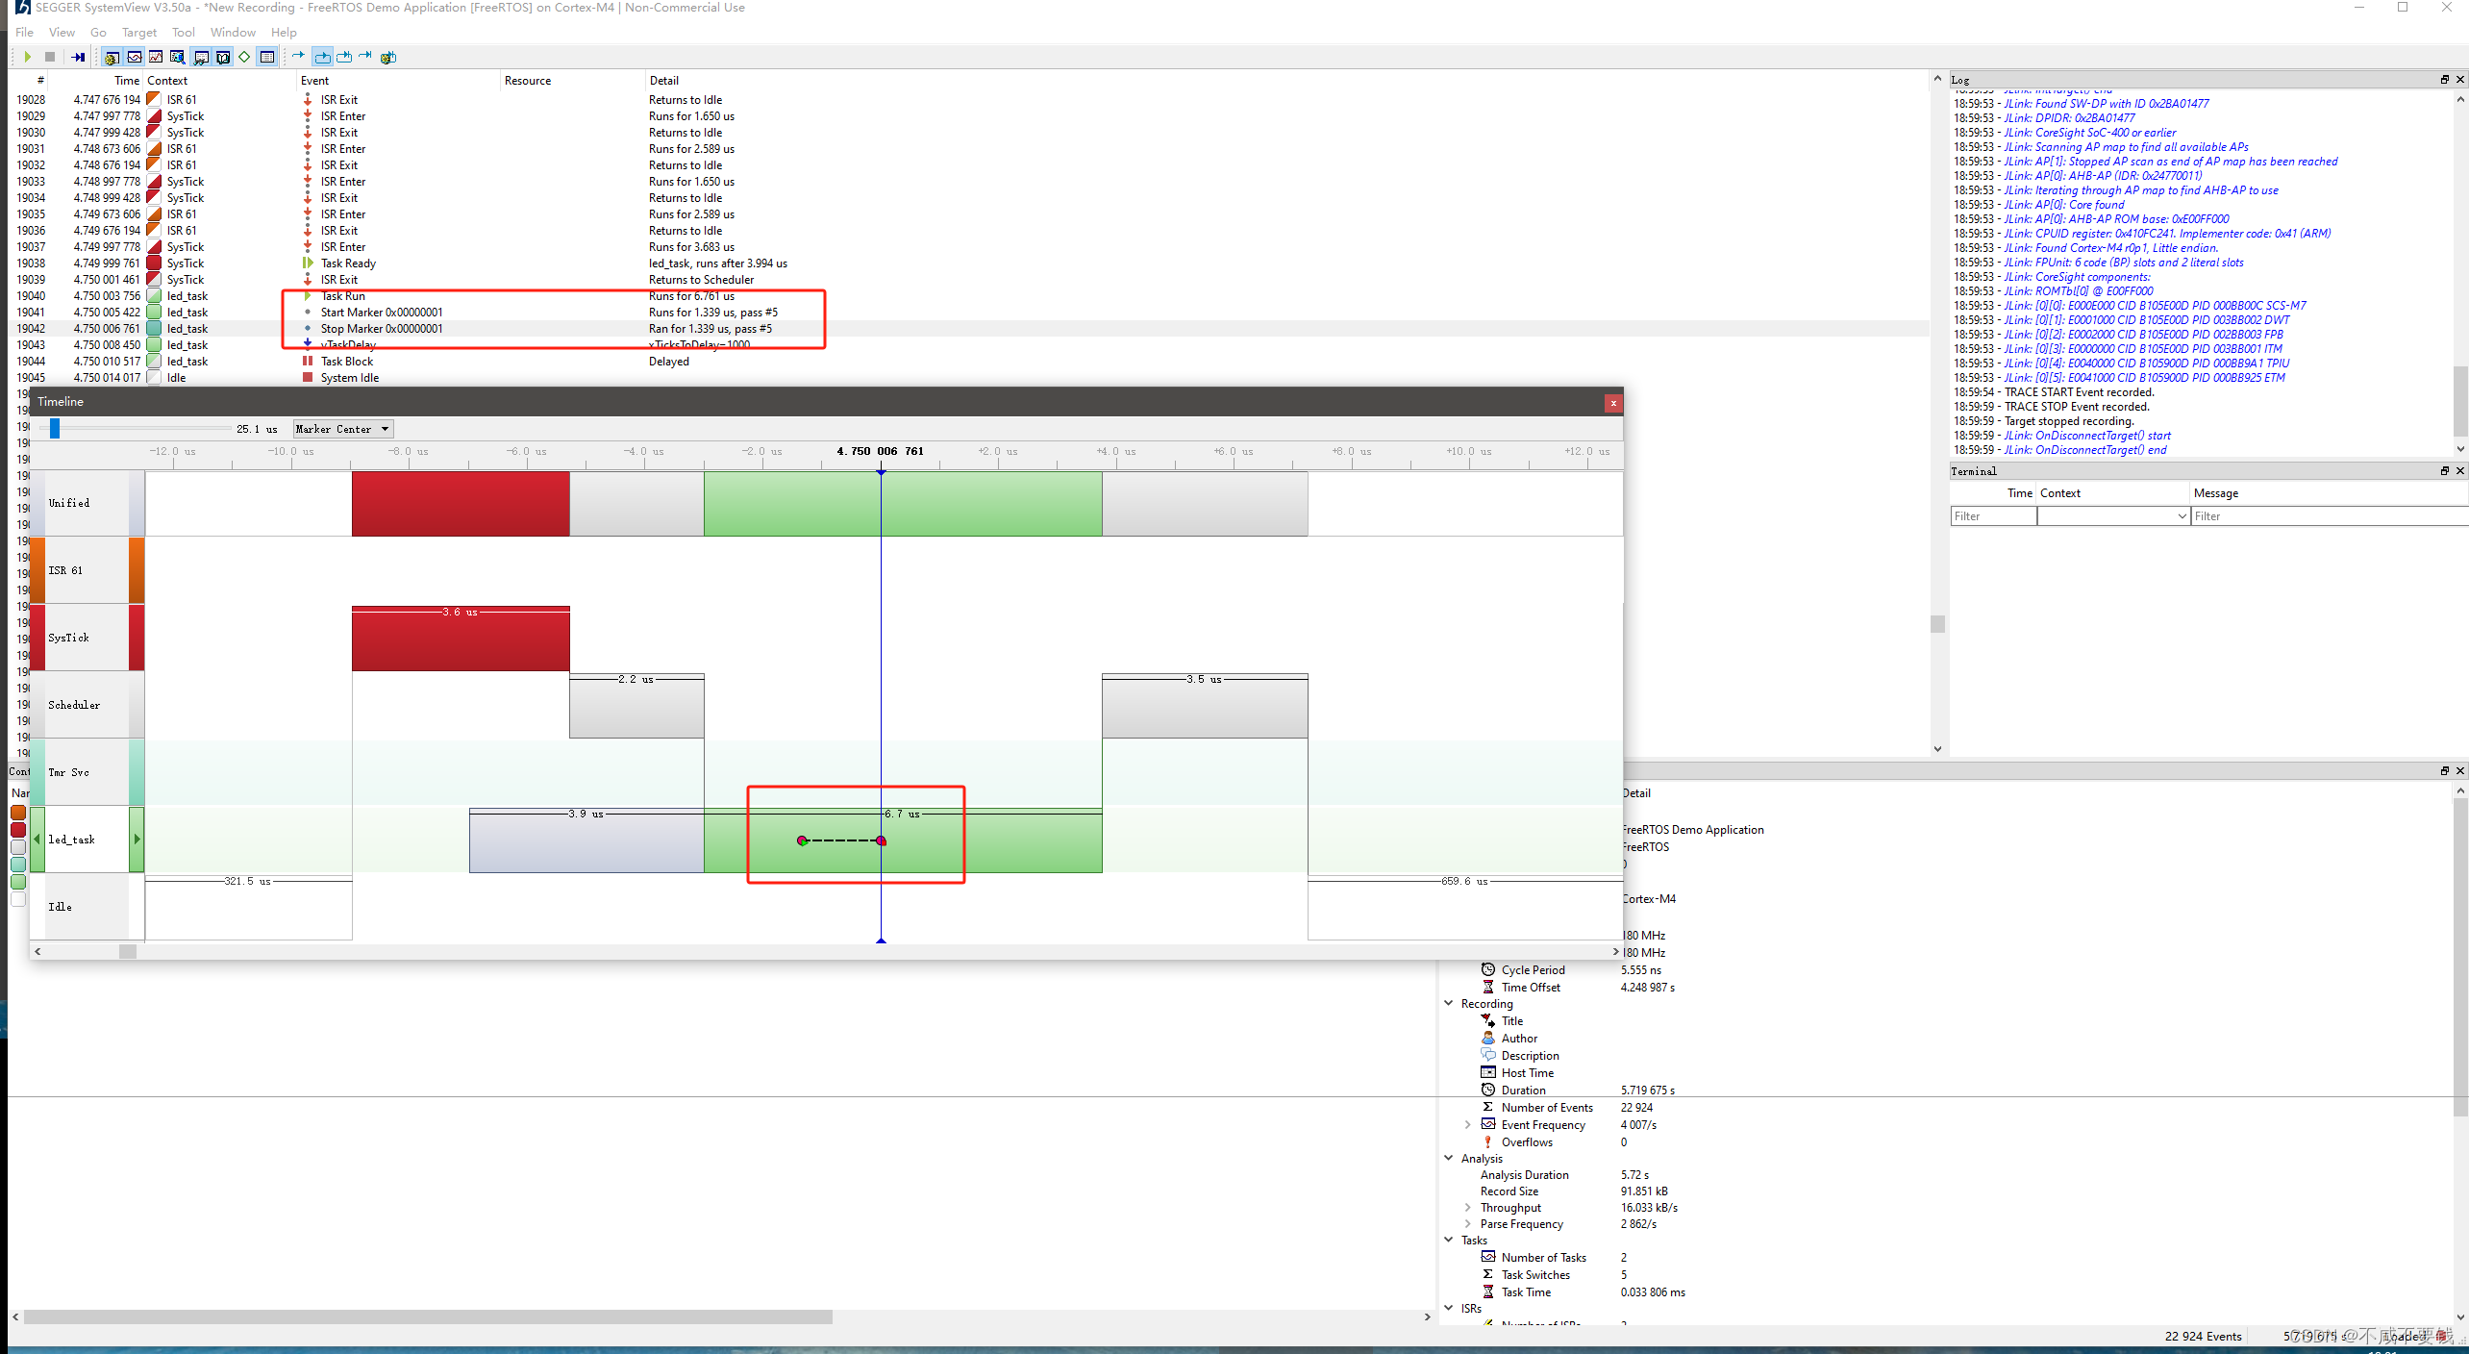Collapse the Analysis section
This screenshot has width=2469, height=1354.
tap(1449, 1158)
